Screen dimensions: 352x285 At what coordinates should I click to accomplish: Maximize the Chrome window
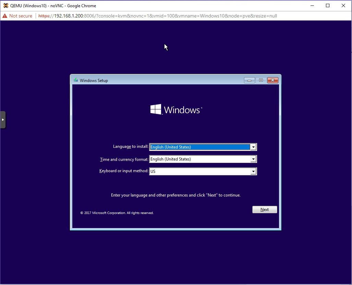click(x=328, y=5)
